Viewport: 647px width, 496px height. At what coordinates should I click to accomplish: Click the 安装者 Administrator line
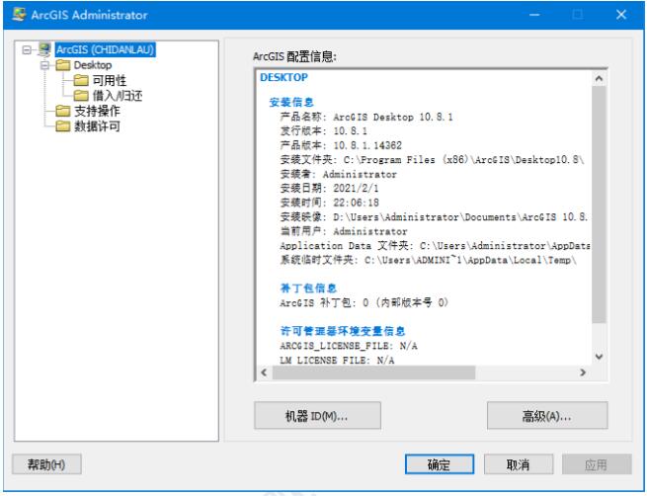(339, 174)
